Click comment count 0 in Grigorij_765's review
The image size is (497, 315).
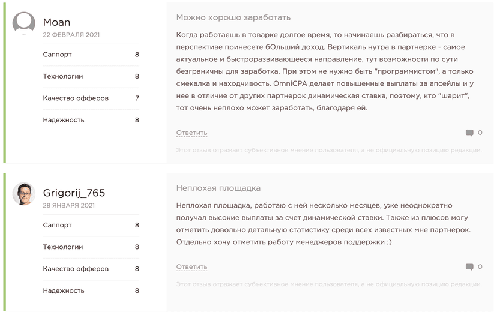[x=480, y=267]
